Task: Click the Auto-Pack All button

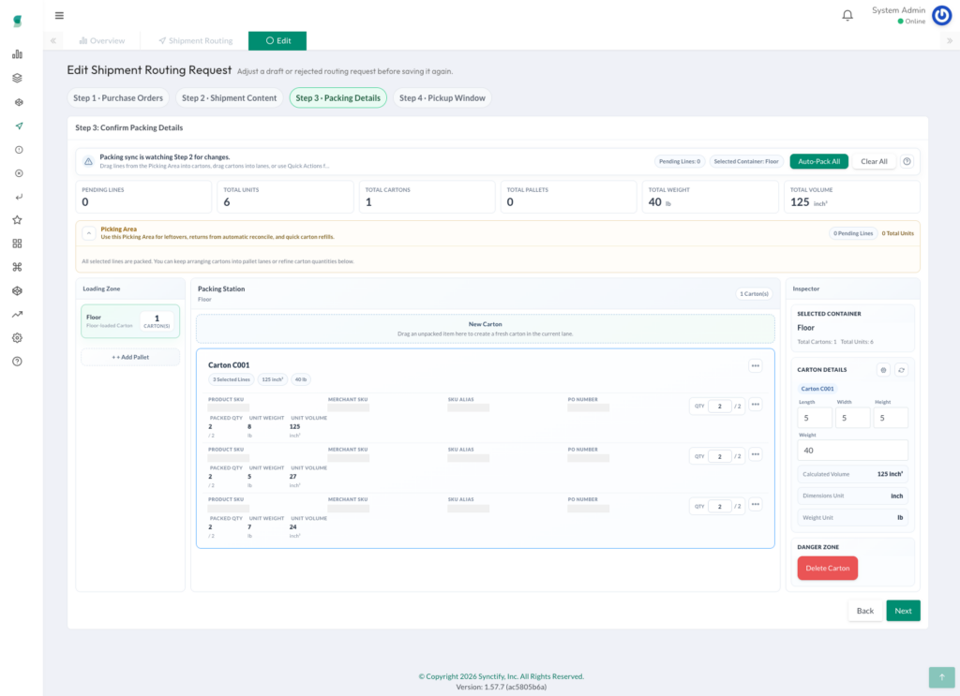Action: click(x=818, y=161)
